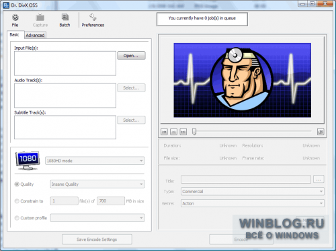
Task: Click the "Duration:" label
Action: pos(172,145)
